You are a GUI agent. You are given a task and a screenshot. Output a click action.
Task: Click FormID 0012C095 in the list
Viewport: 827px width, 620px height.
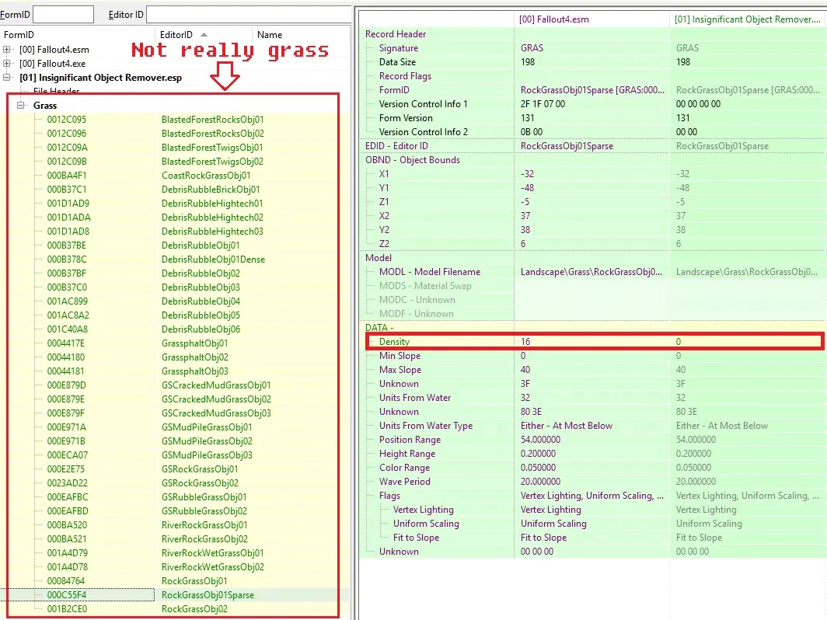67,120
